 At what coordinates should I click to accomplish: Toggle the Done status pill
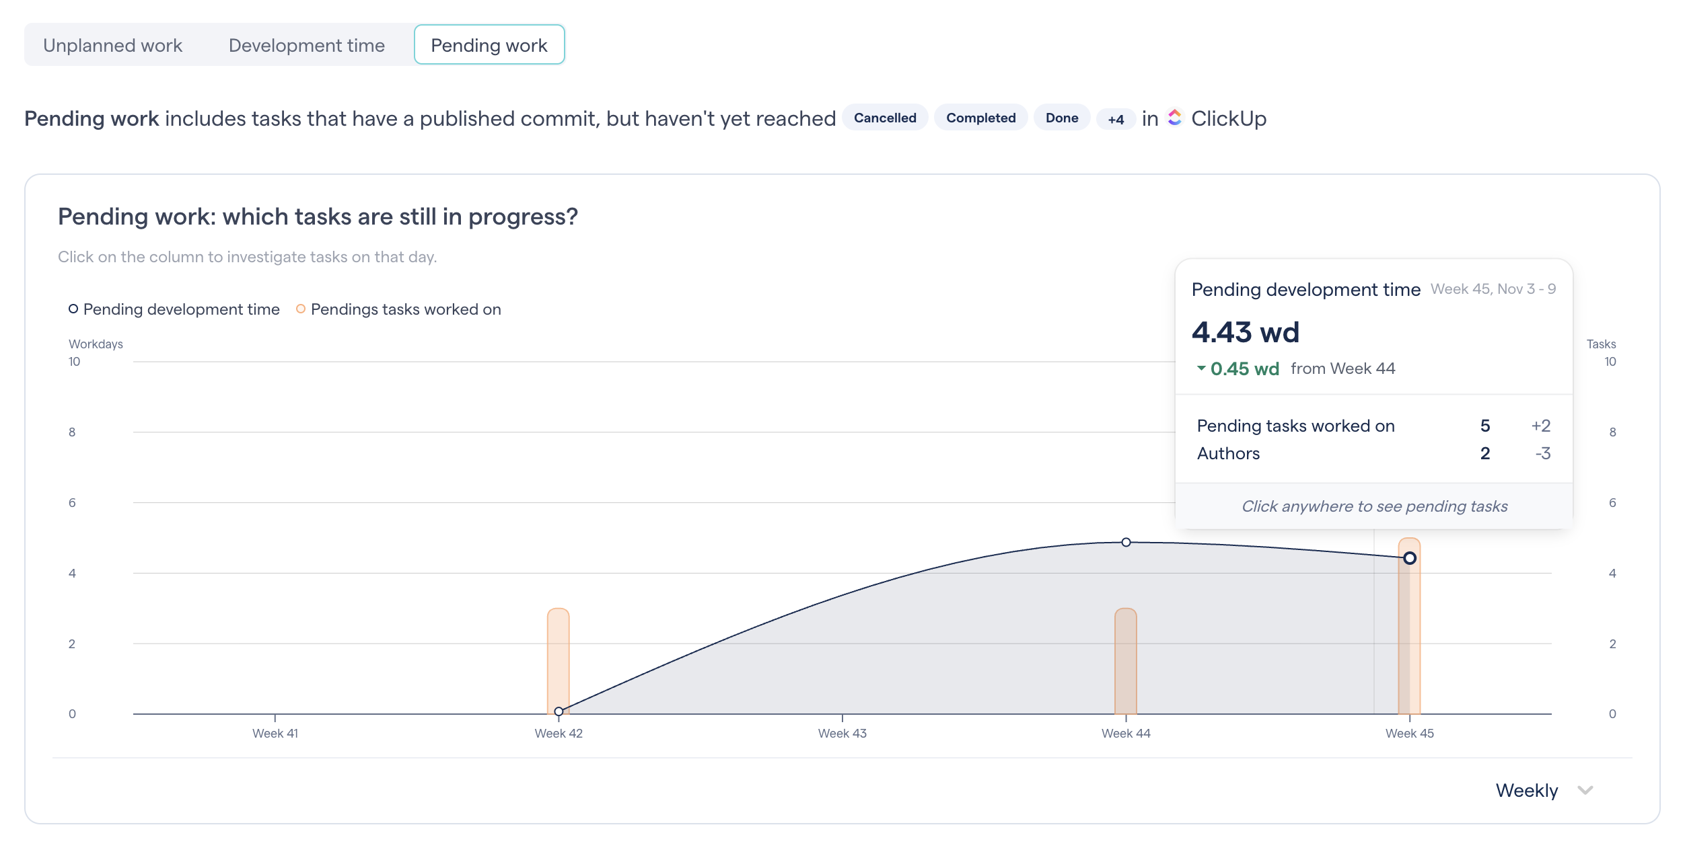coord(1062,118)
